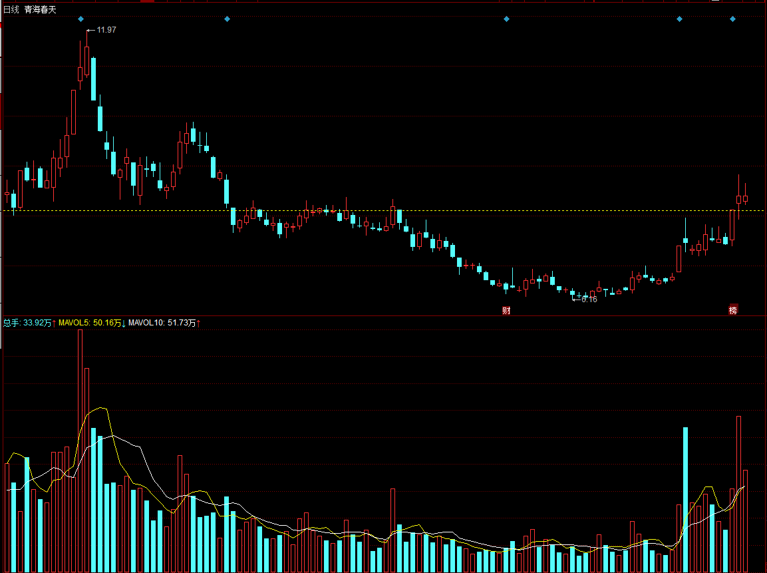Click the stock name 青海春天
Viewport: 767px width, 573px height.
40,9
